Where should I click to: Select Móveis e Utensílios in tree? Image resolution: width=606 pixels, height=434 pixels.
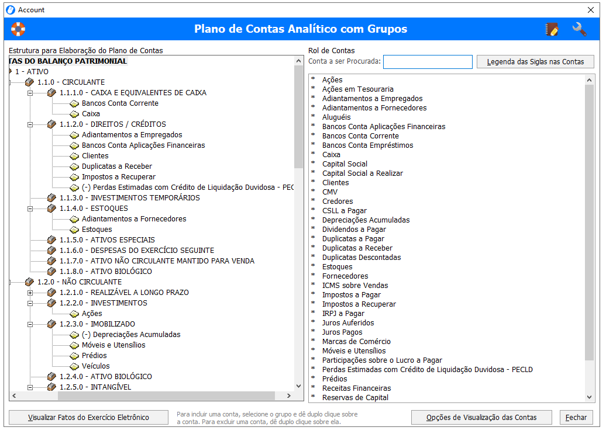click(x=113, y=345)
